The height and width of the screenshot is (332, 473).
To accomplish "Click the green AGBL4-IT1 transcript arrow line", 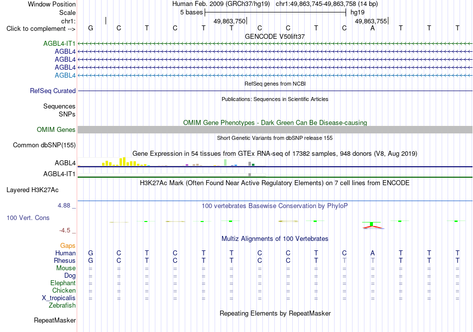I will (275, 44).
